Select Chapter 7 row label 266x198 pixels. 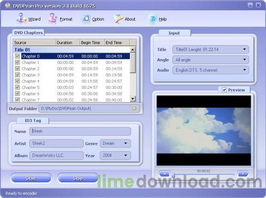click(x=30, y=100)
